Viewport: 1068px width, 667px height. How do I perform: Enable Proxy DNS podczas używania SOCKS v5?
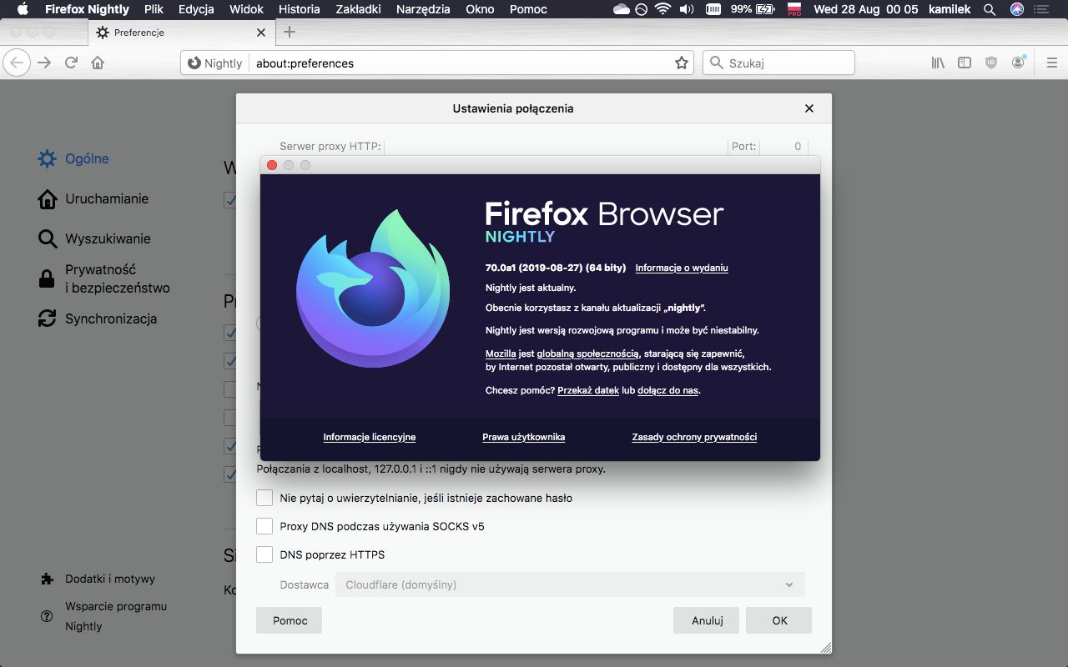(x=264, y=525)
